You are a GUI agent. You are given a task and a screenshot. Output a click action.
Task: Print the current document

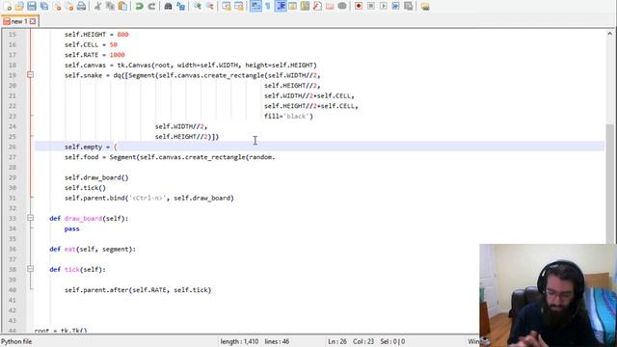[81, 6]
